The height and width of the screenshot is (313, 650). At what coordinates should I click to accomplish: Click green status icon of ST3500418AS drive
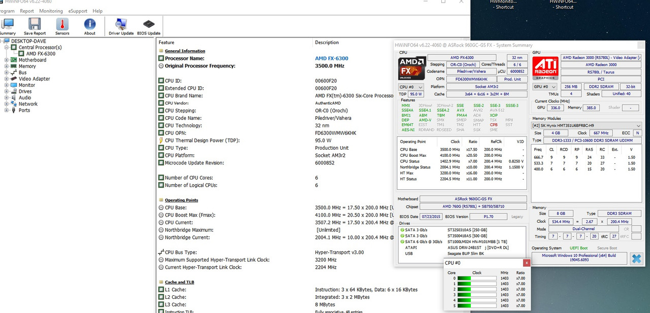click(x=403, y=236)
